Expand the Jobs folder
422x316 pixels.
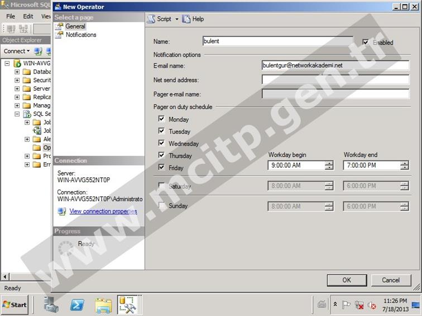click(x=27, y=122)
